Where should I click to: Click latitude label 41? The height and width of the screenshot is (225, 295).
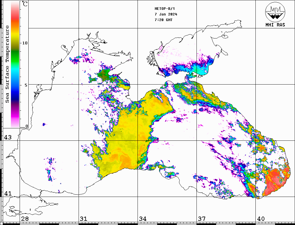8,193
